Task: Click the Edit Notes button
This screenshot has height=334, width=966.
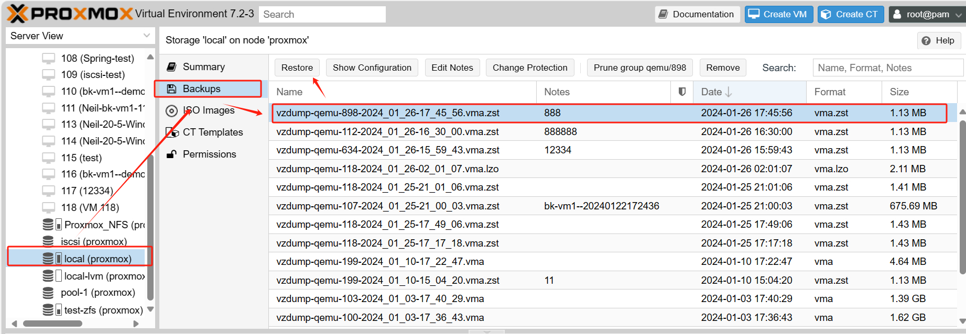Action: point(452,68)
